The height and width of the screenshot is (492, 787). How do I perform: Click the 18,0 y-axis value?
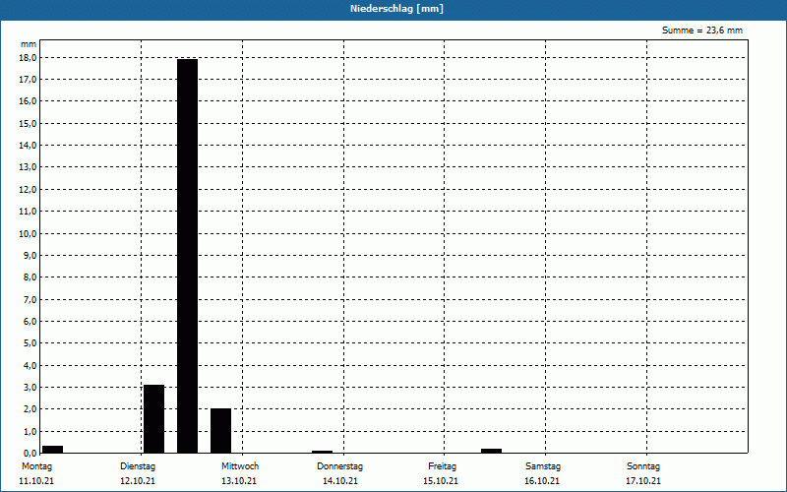(29, 57)
